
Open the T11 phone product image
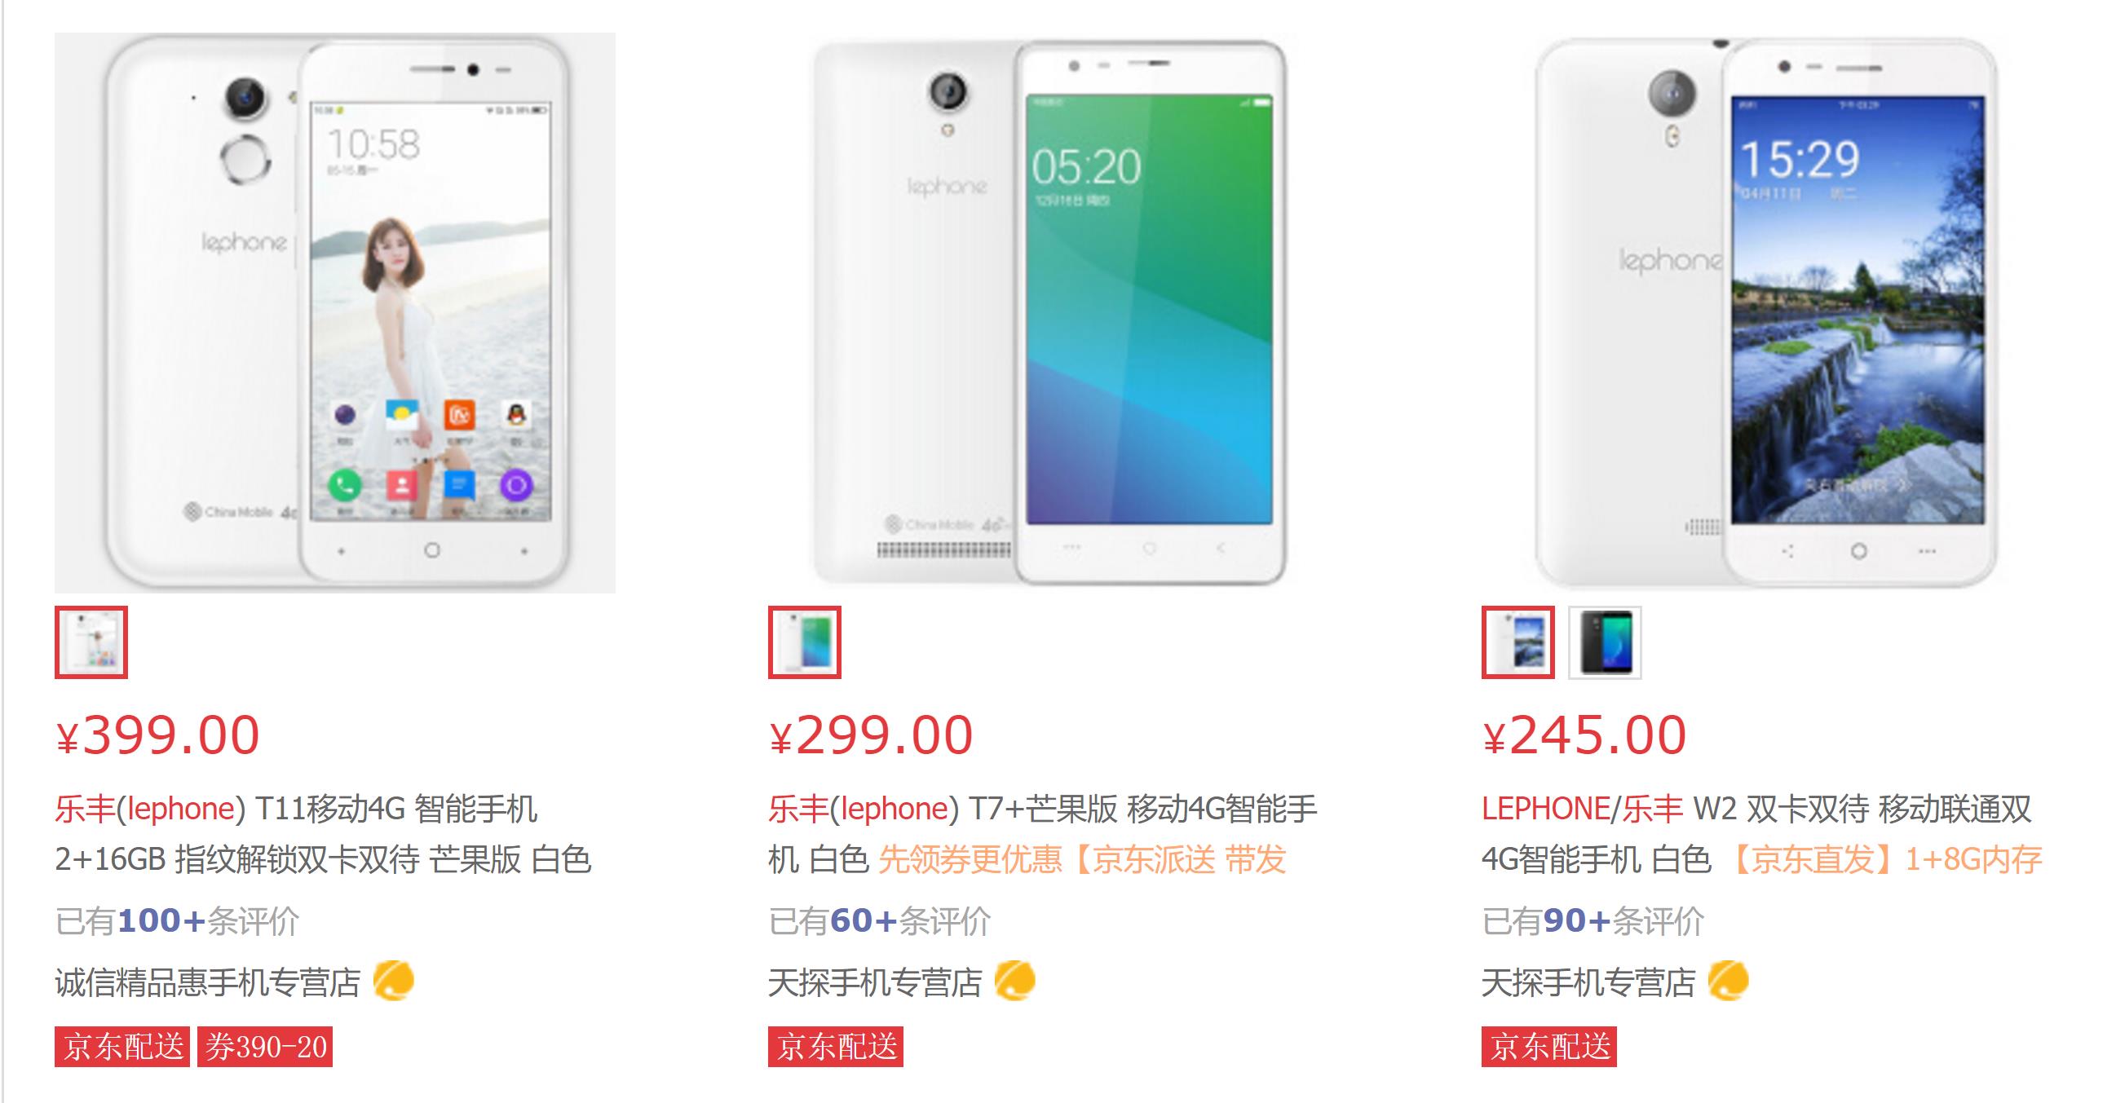335,313
